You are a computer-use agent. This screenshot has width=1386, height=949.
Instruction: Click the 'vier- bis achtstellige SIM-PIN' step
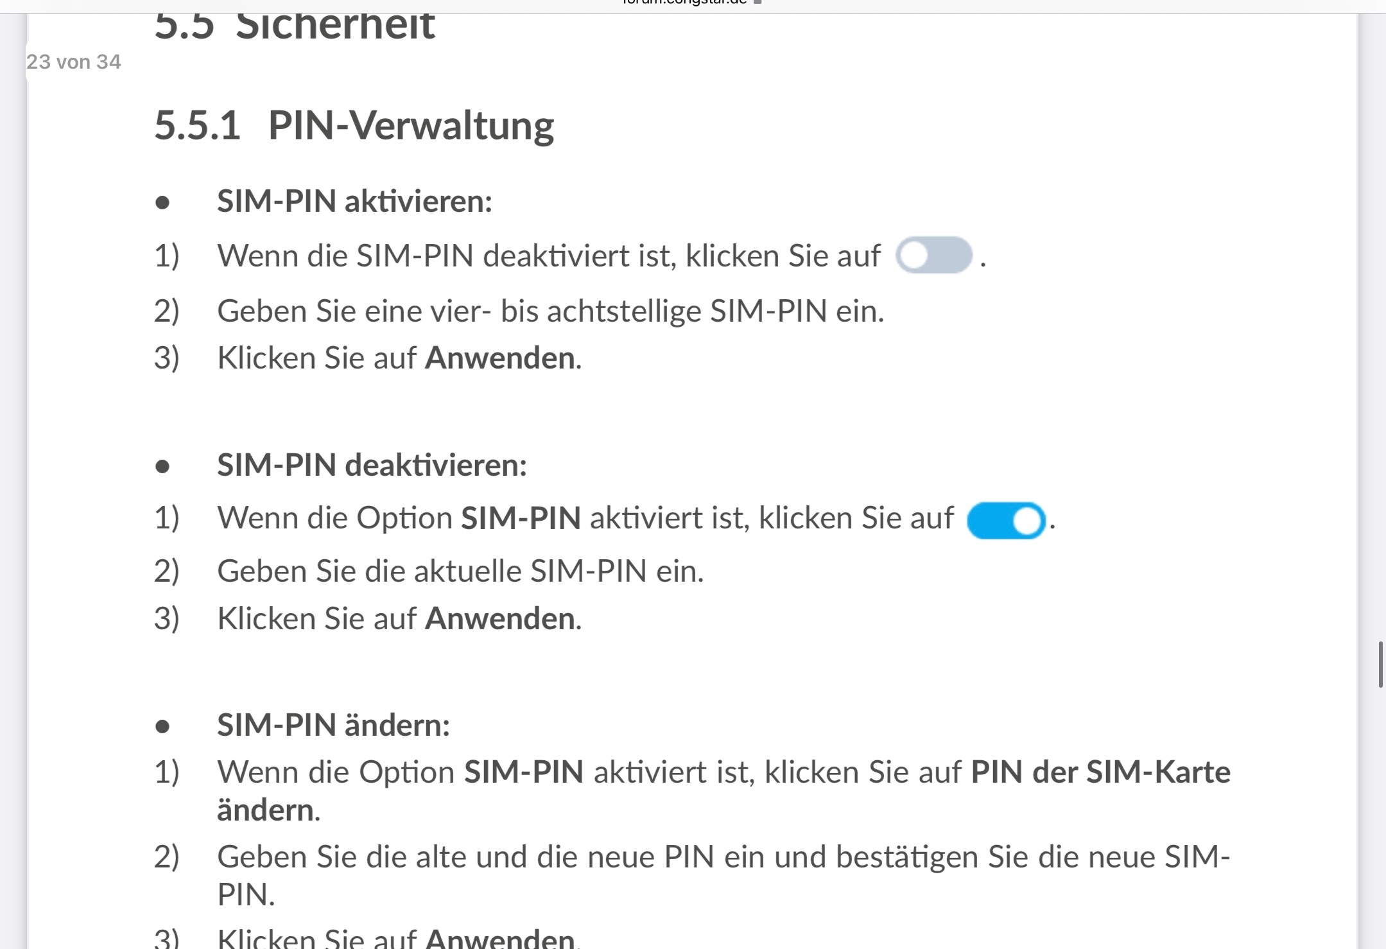coord(551,311)
